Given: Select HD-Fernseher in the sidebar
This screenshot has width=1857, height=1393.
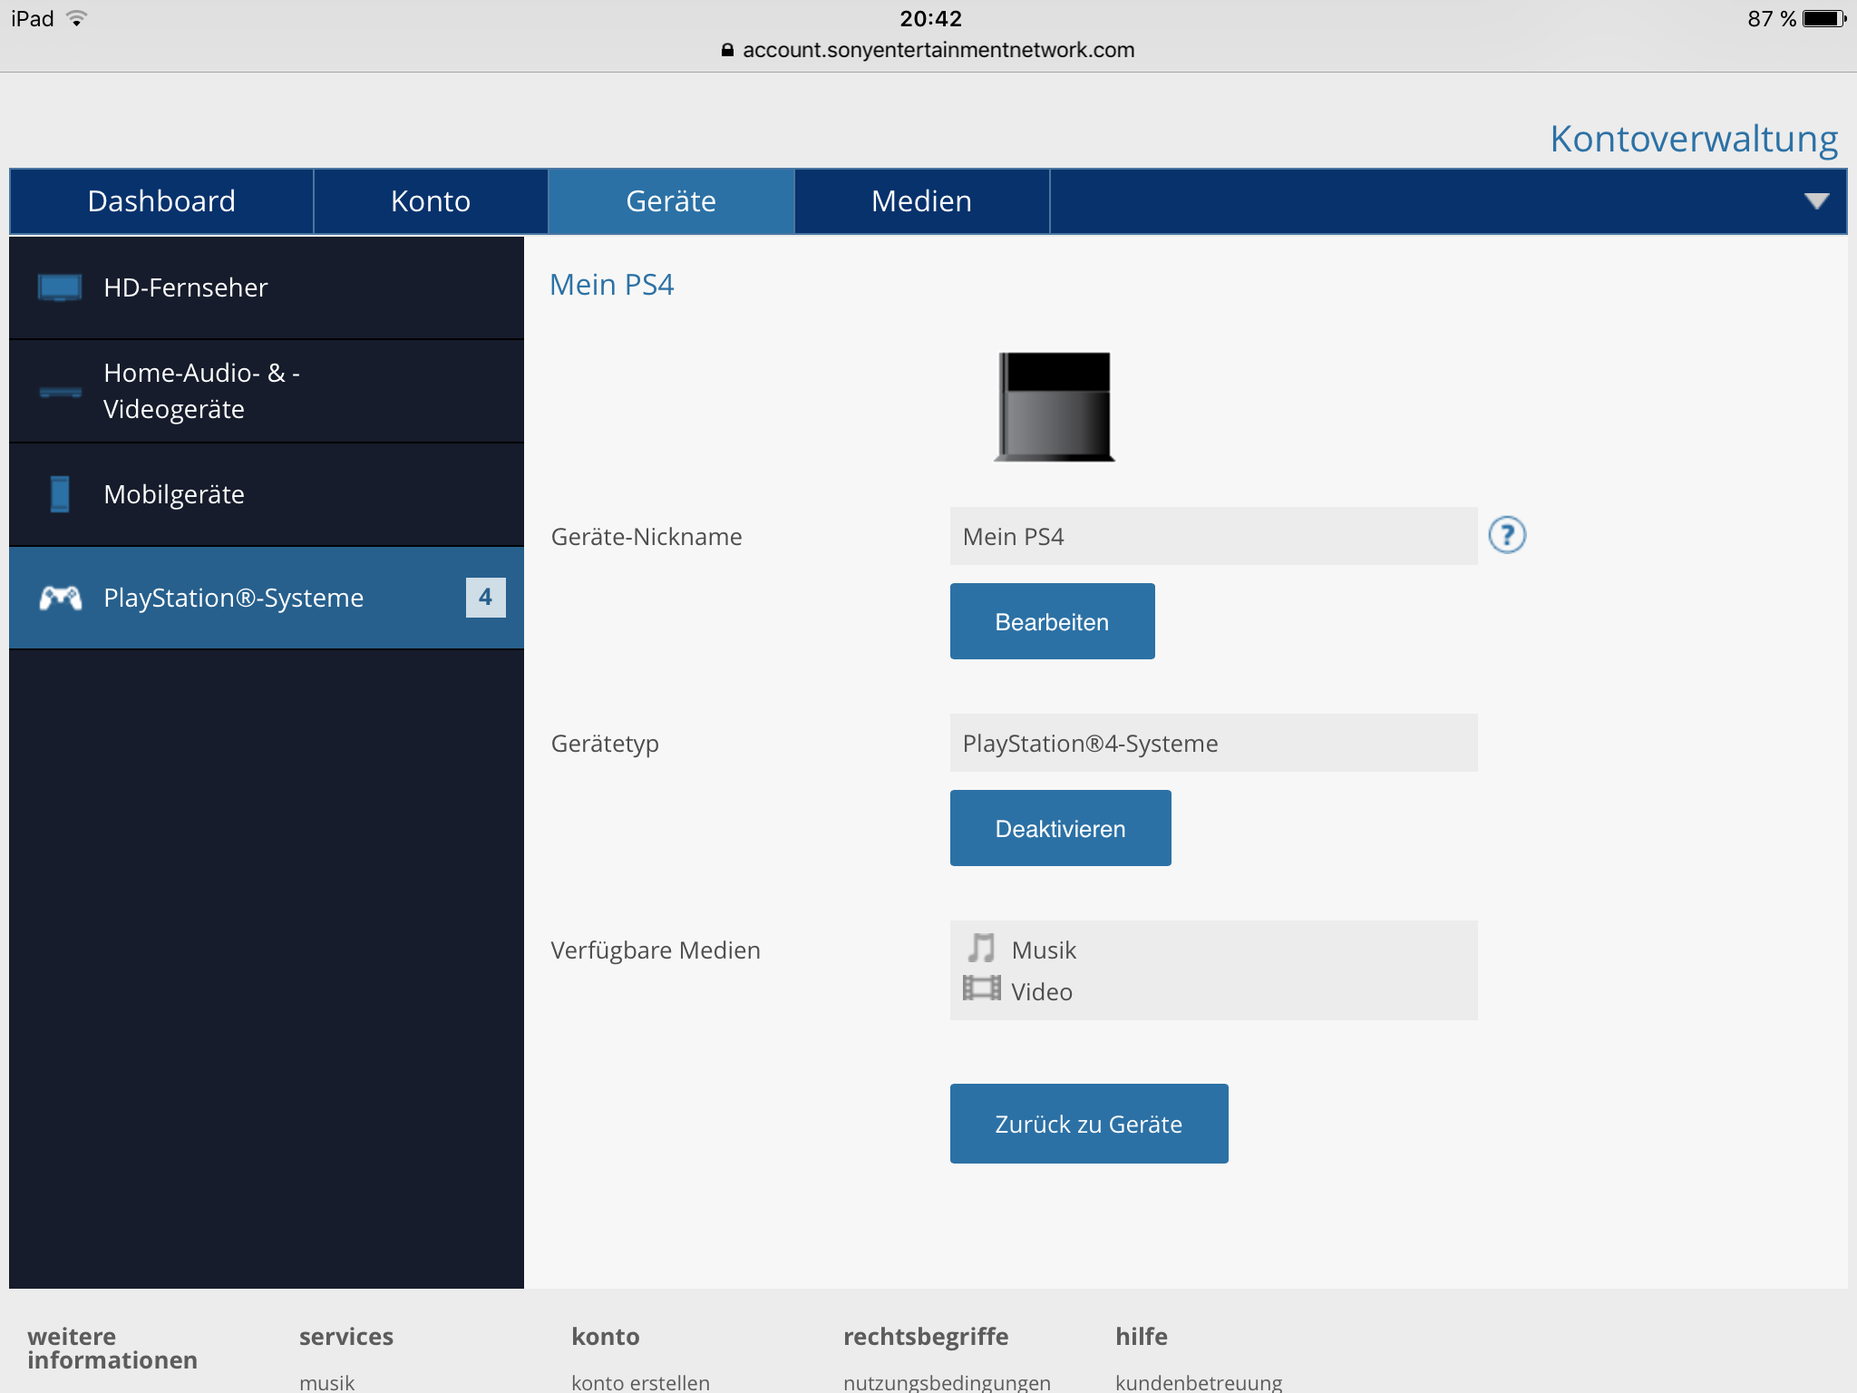Looking at the screenshot, I should tap(267, 287).
